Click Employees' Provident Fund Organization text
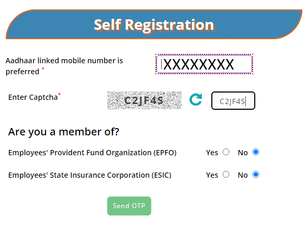 pyautogui.click(x=92, y=153)
